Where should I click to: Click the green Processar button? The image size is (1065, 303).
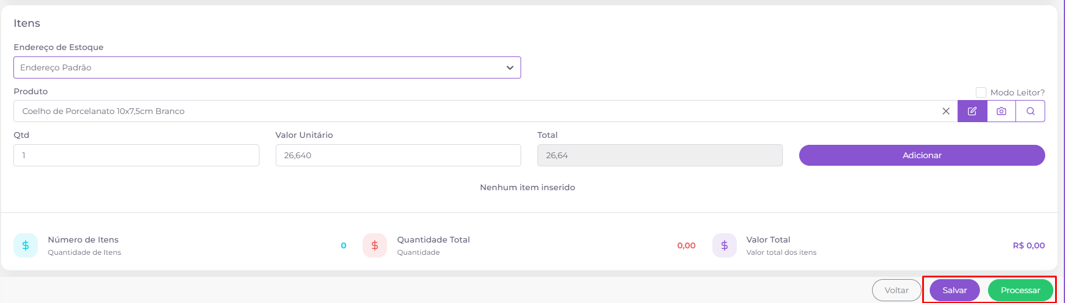coord(1020,290)
